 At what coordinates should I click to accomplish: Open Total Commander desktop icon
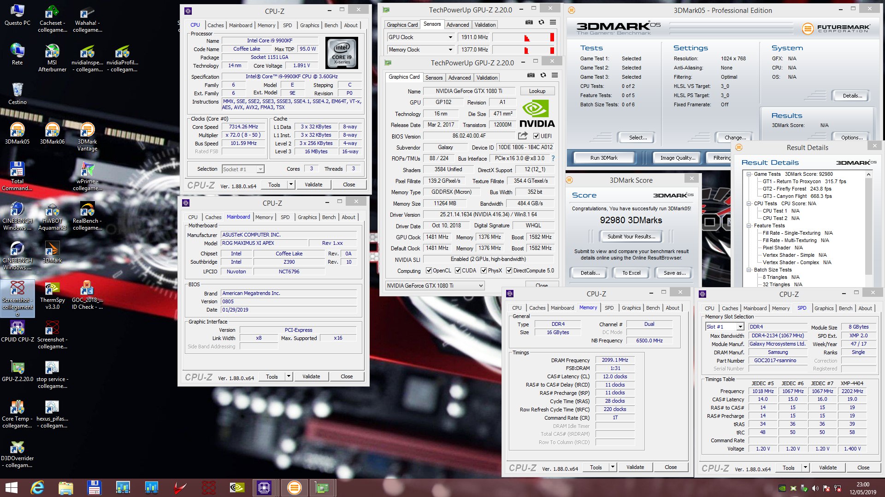tap(17, 177)
